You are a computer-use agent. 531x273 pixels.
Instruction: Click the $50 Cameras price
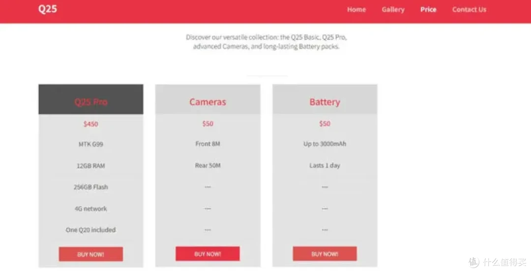(207, 123)
